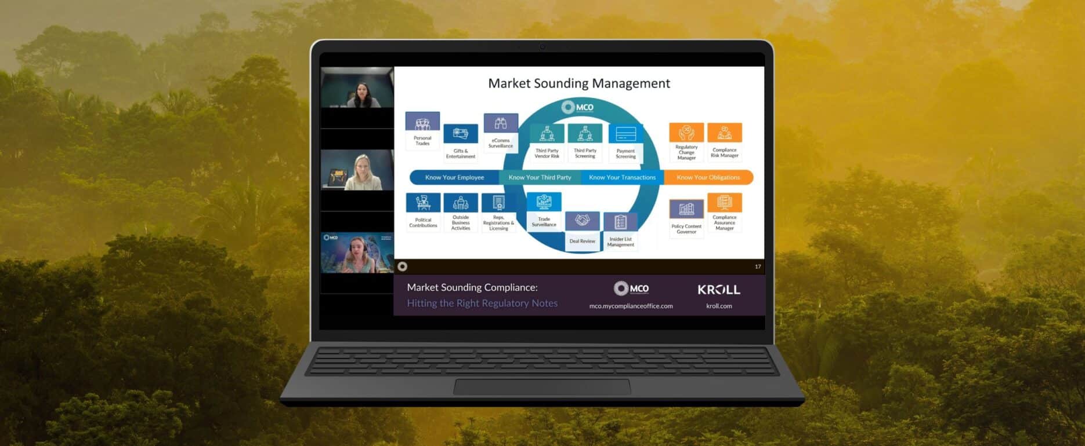Select the Gifts & Entertainment icon

click(461, 134)
